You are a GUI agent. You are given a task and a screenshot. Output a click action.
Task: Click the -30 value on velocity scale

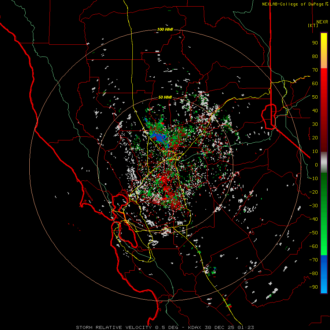click(313, 206)
